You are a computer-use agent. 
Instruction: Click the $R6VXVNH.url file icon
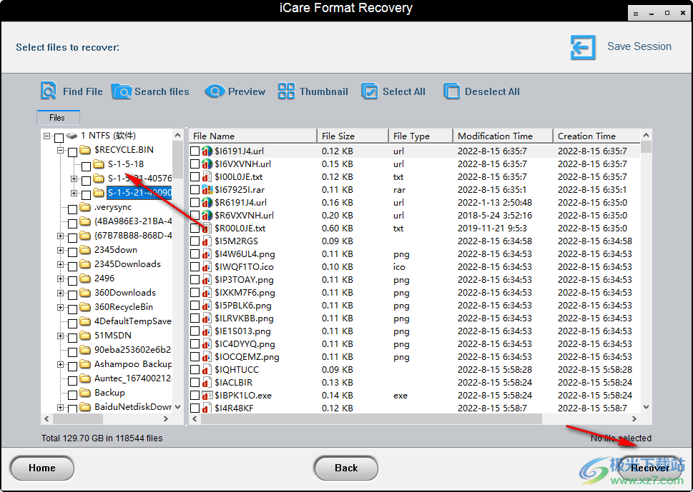click(207, 216)
